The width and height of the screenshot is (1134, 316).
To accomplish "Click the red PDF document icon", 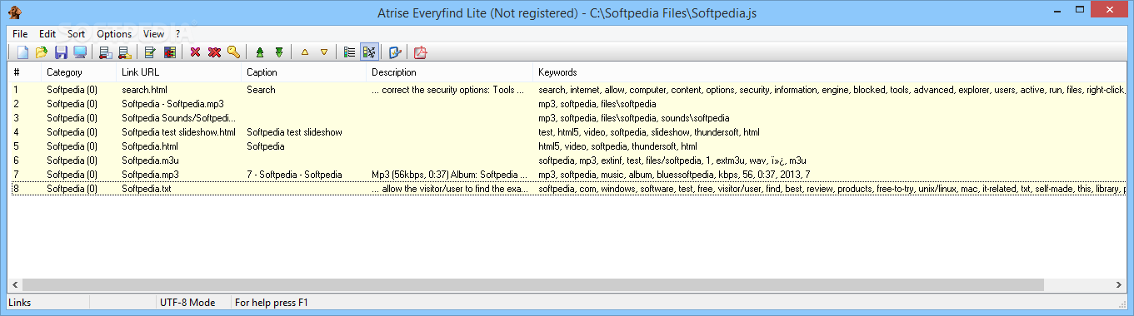I will point(421,52).
